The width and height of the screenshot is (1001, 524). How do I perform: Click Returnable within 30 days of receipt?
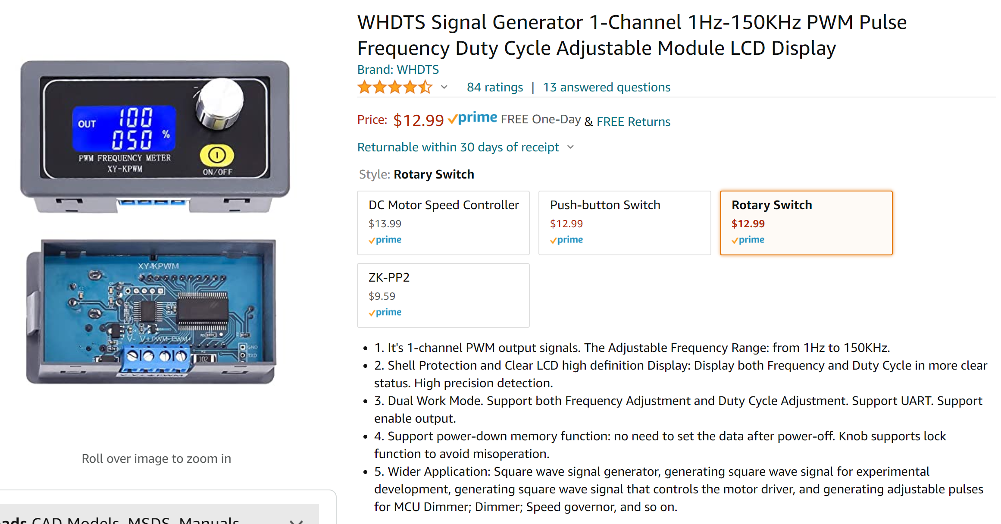458,147
